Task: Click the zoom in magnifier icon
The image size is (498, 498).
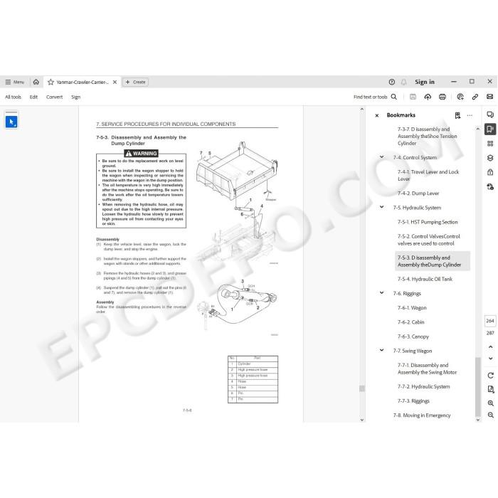Action: (490, 403)
